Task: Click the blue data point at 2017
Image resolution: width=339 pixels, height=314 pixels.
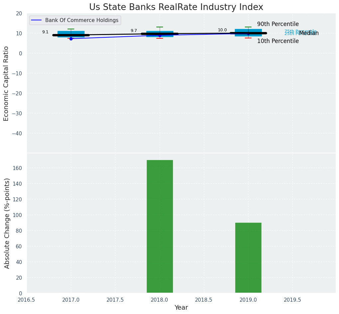Action: [x=71, y=39]
